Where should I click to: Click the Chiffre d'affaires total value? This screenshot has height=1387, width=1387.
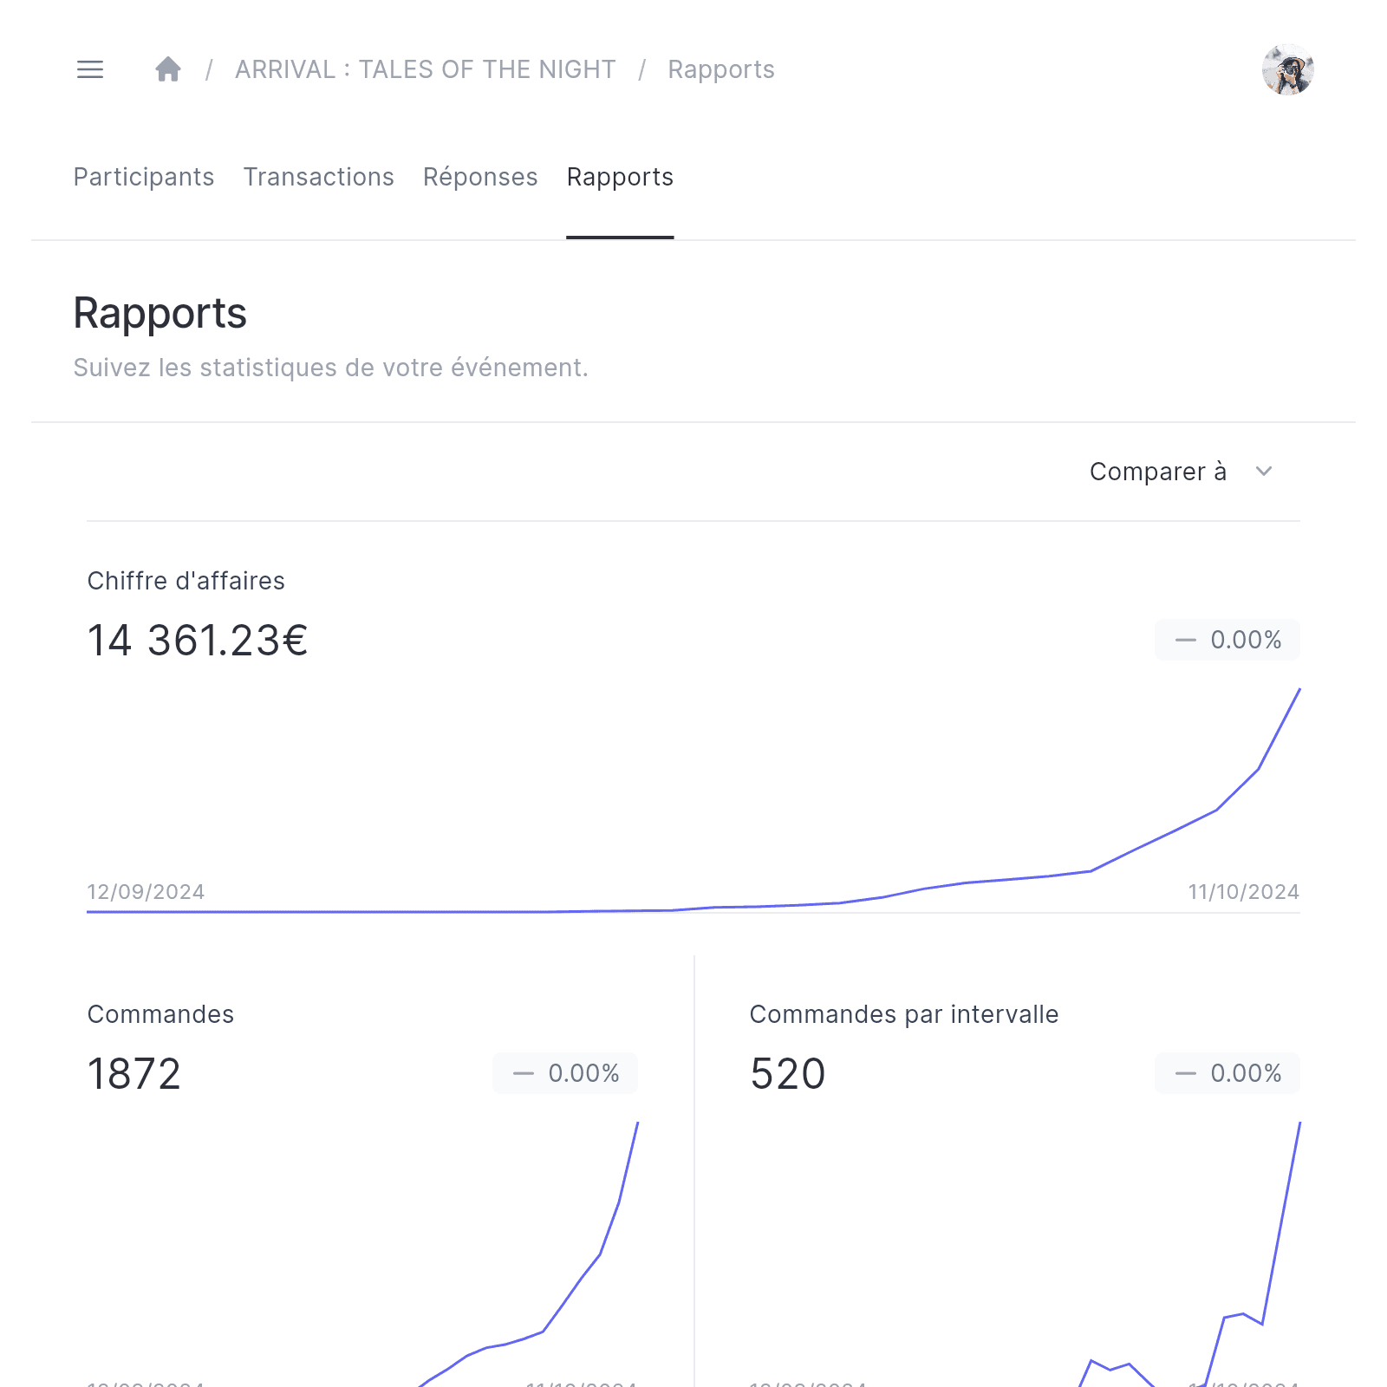click(197, 641)
